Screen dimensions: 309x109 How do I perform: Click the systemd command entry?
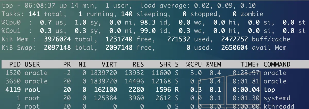tap(277, 98)
